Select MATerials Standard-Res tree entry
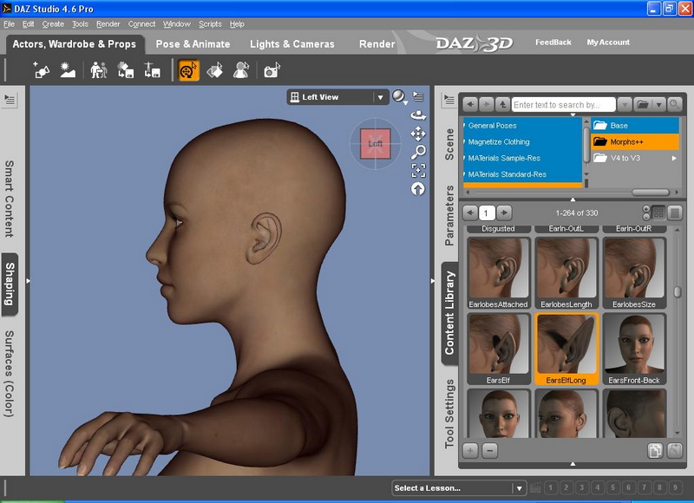The image size is (694, 503). [507, 174]
